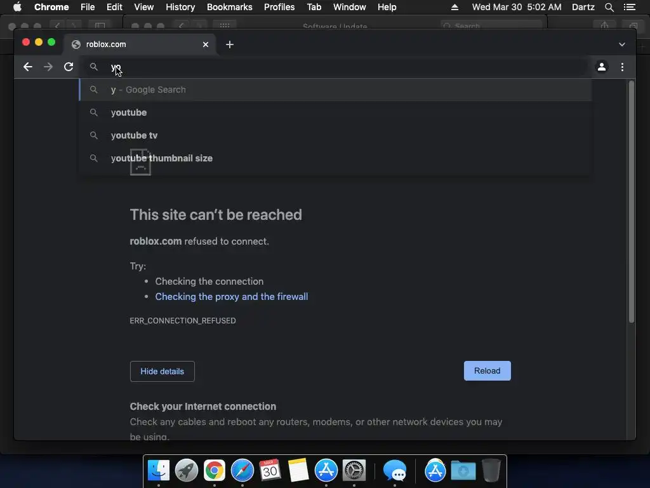Open the Trash in the Dock
Viewport: 650px width, 488px height.
491,470
